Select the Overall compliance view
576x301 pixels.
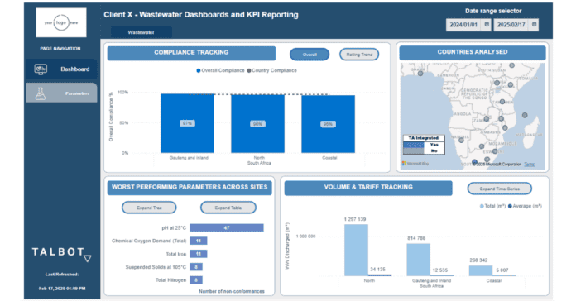pos(310,55)
